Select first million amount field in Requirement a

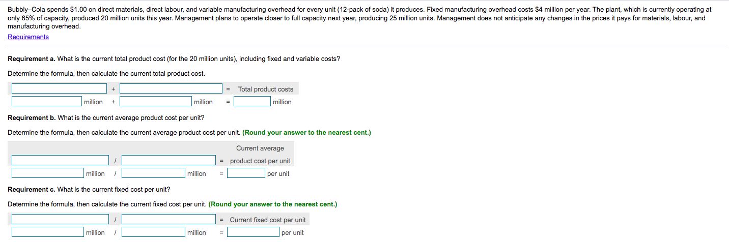47,102
